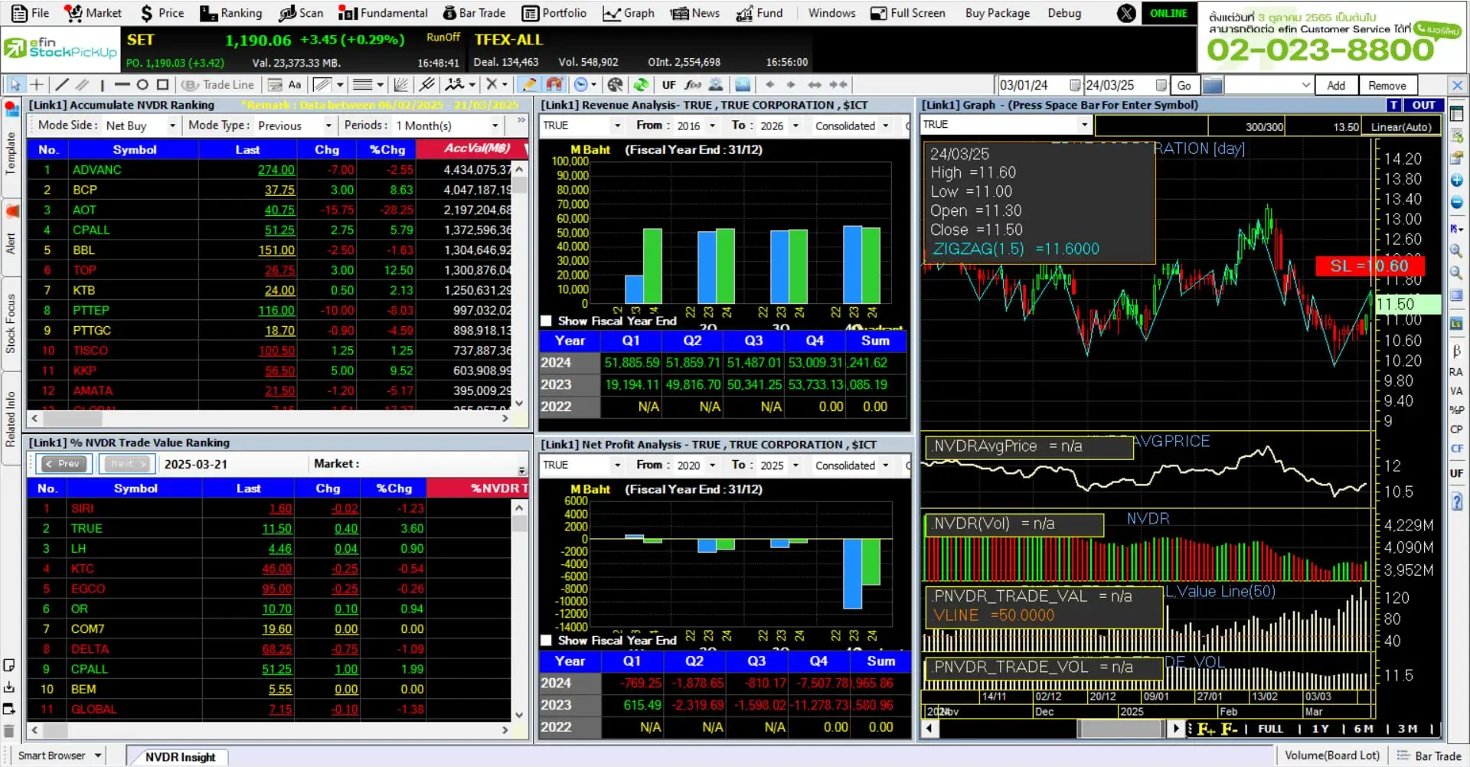Select the text annotation Aa tool

click(295, 85)
